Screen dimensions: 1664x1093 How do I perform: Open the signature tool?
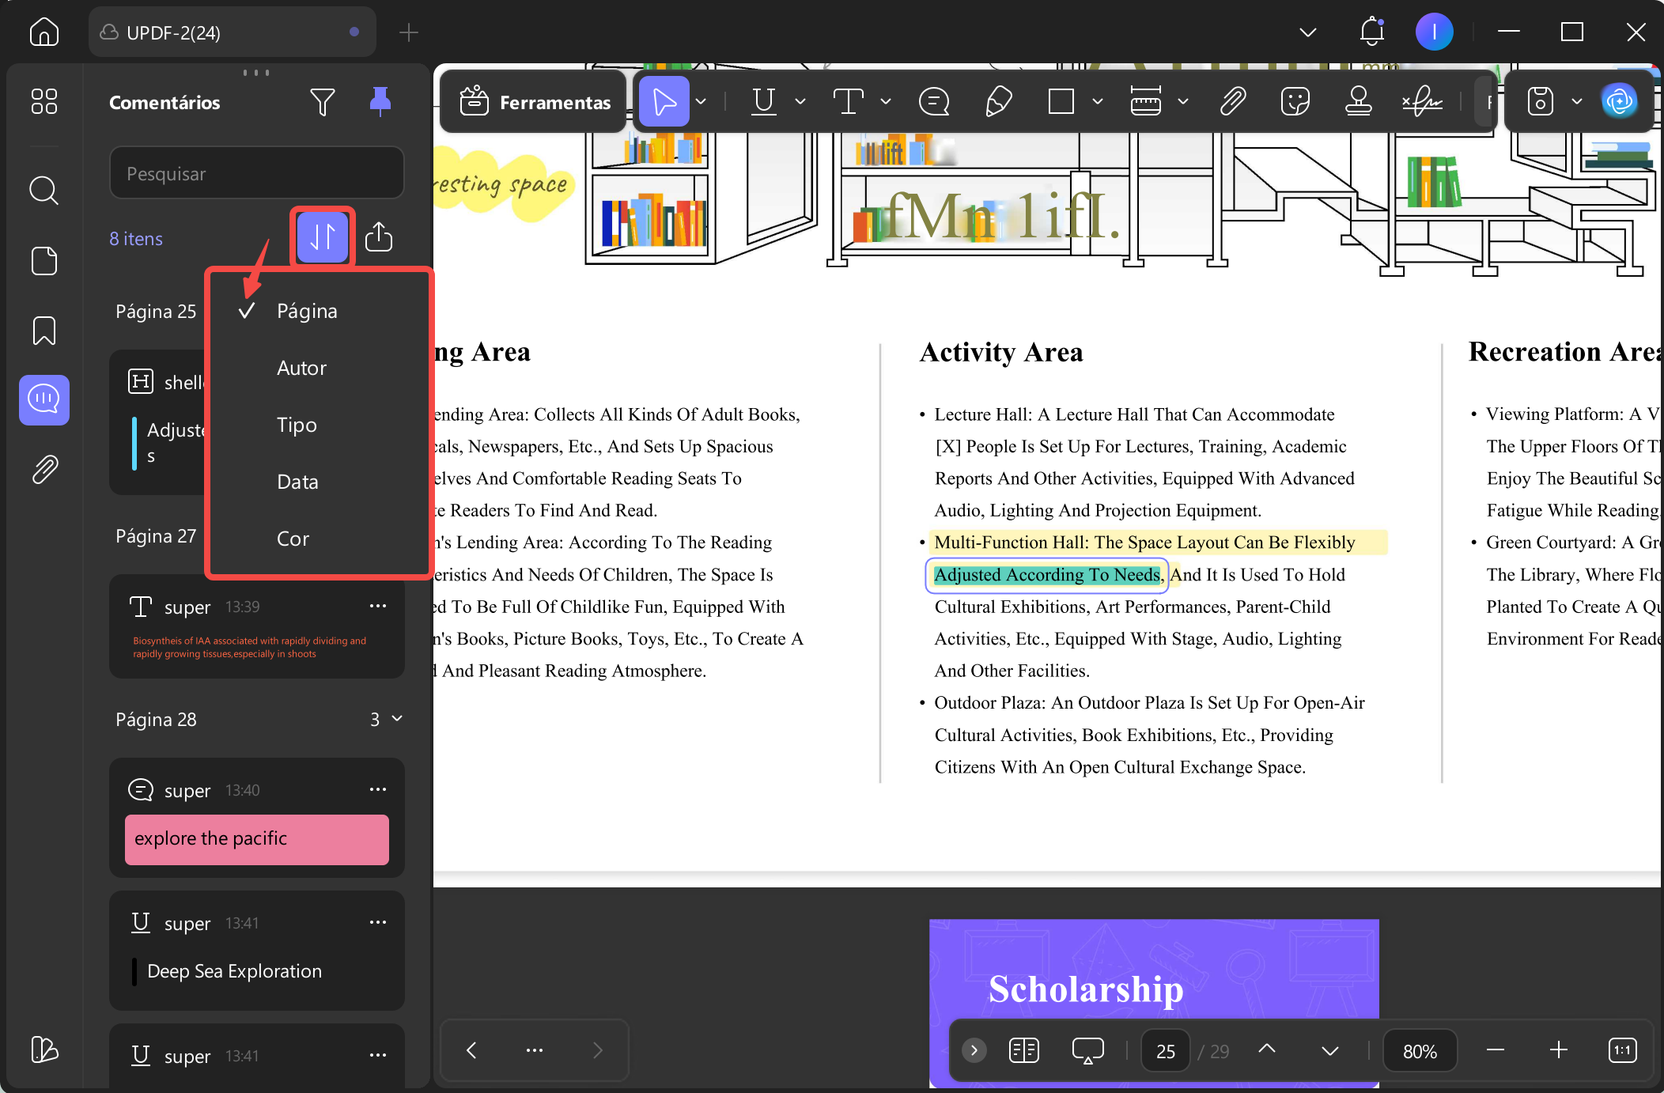[1422, 101]
